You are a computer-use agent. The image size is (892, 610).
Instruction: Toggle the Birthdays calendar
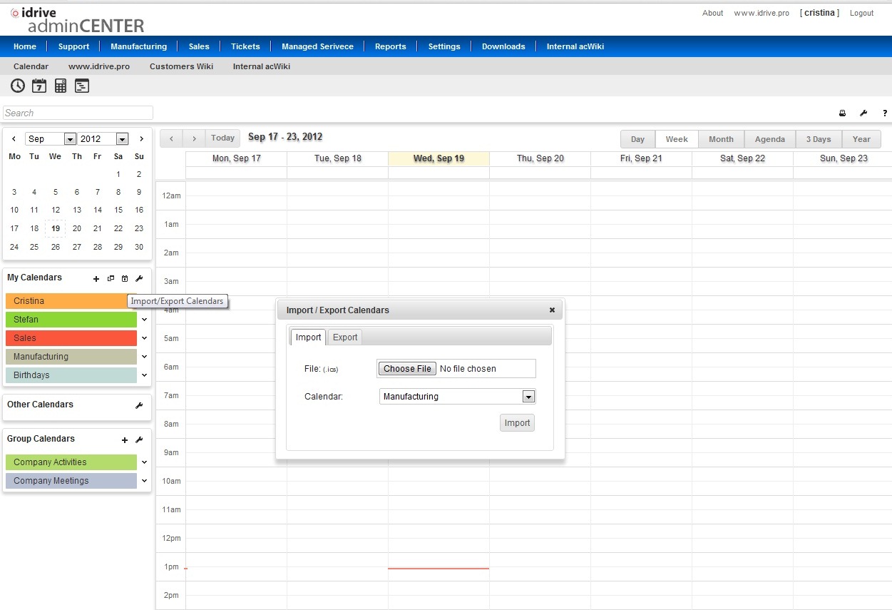point(71,375)
